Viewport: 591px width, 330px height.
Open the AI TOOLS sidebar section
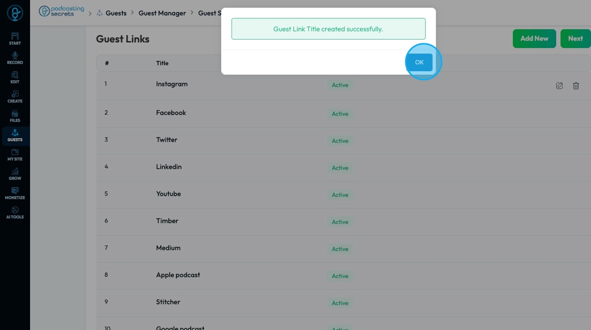pyautogui.click(x=15, y=213)
